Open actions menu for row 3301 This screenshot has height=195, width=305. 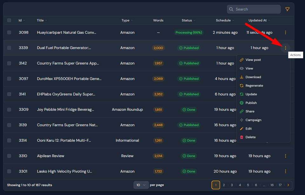coord(285,171)
